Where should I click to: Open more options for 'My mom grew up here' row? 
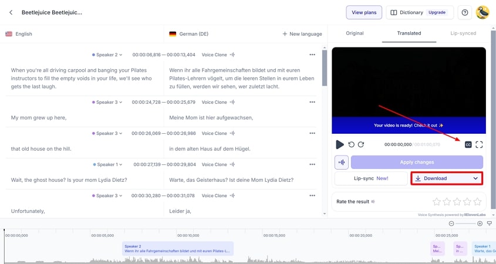tap(312, 102)
